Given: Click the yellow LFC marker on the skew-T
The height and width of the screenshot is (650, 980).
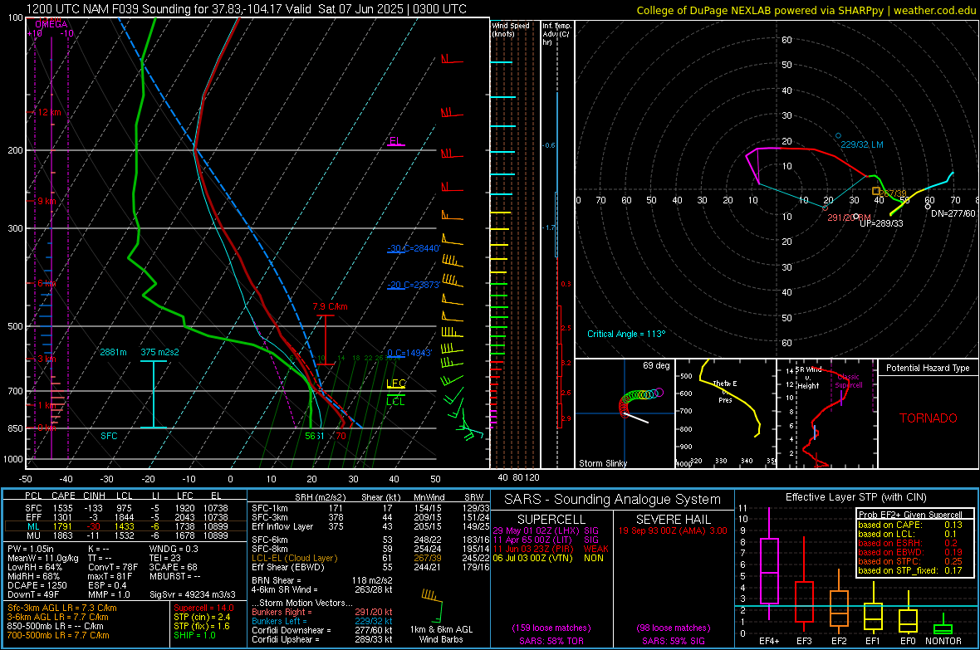Looking at the screenshot, I should 395,384.
